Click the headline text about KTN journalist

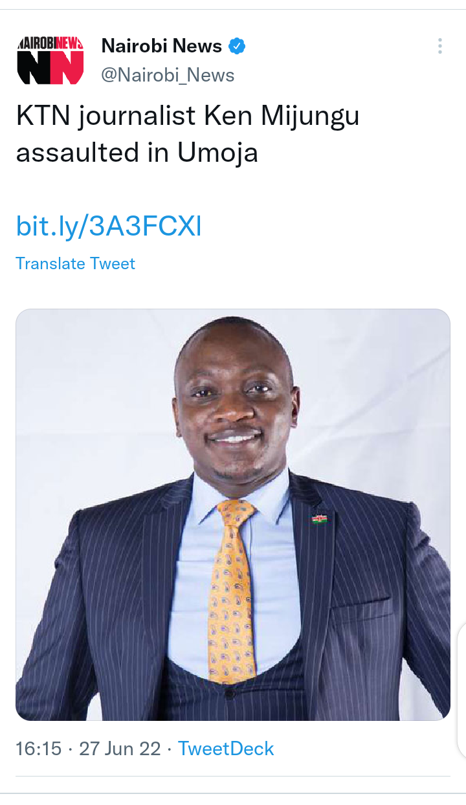click(188, 135)
